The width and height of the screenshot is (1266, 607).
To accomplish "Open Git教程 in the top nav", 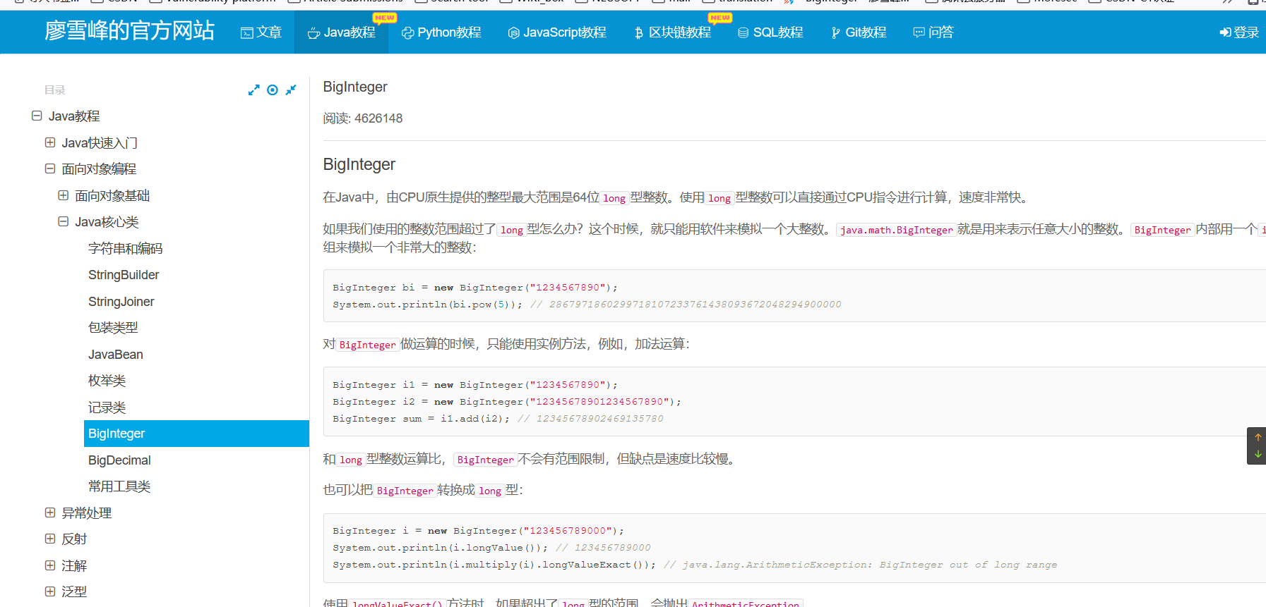I will [x=859, y=32].
